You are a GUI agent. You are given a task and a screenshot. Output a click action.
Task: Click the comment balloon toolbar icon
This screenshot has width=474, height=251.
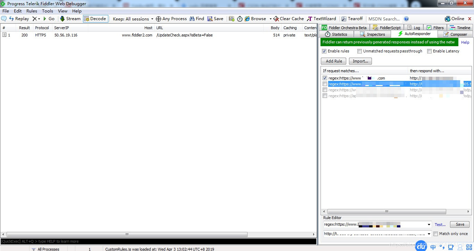point(4,19)
